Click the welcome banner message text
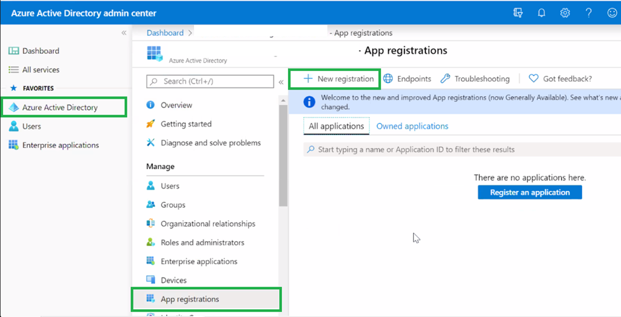The width and height of the screenshot is (621, 317). [471, 102]
